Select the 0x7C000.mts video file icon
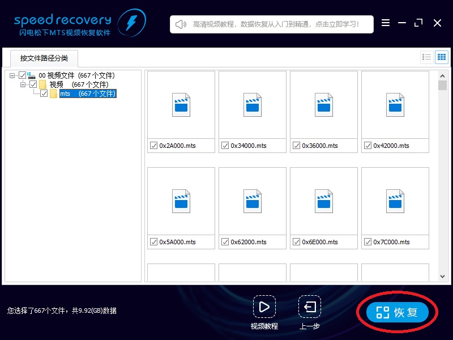This screenshot has height=340, width=453. click(x=395, y=201)
